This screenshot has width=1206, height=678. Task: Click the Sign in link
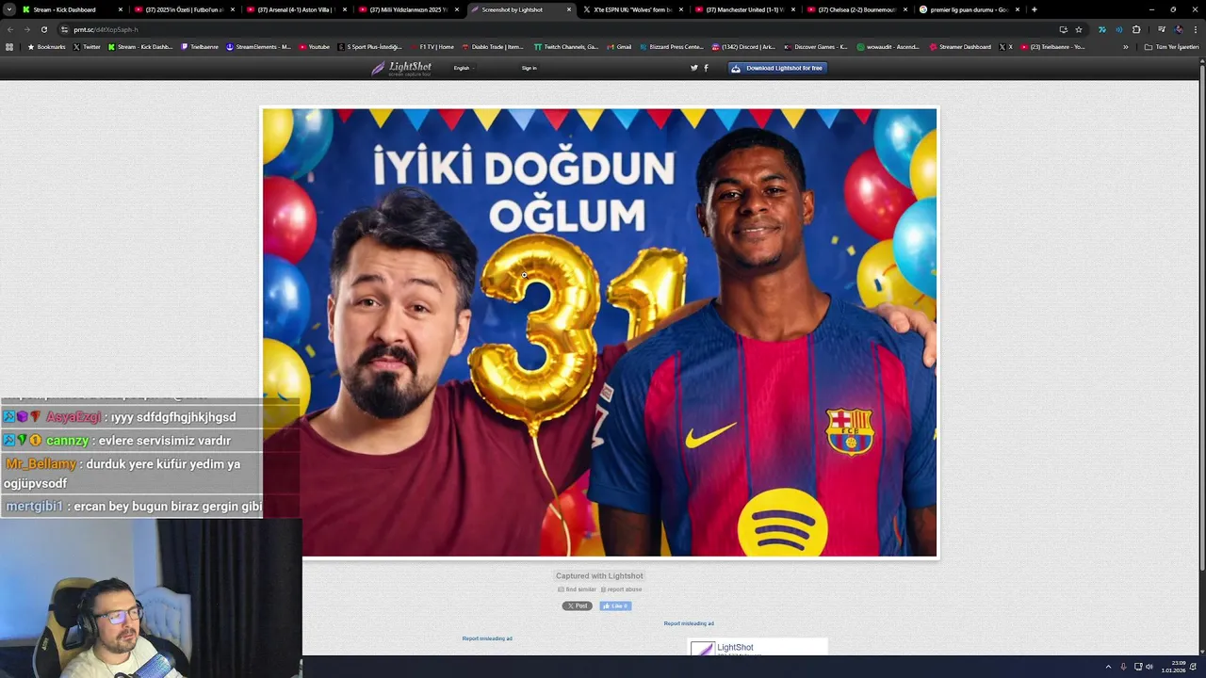(x=530, y=68)
